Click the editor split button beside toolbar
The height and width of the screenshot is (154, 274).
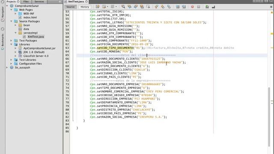click(x=271, y=7)
